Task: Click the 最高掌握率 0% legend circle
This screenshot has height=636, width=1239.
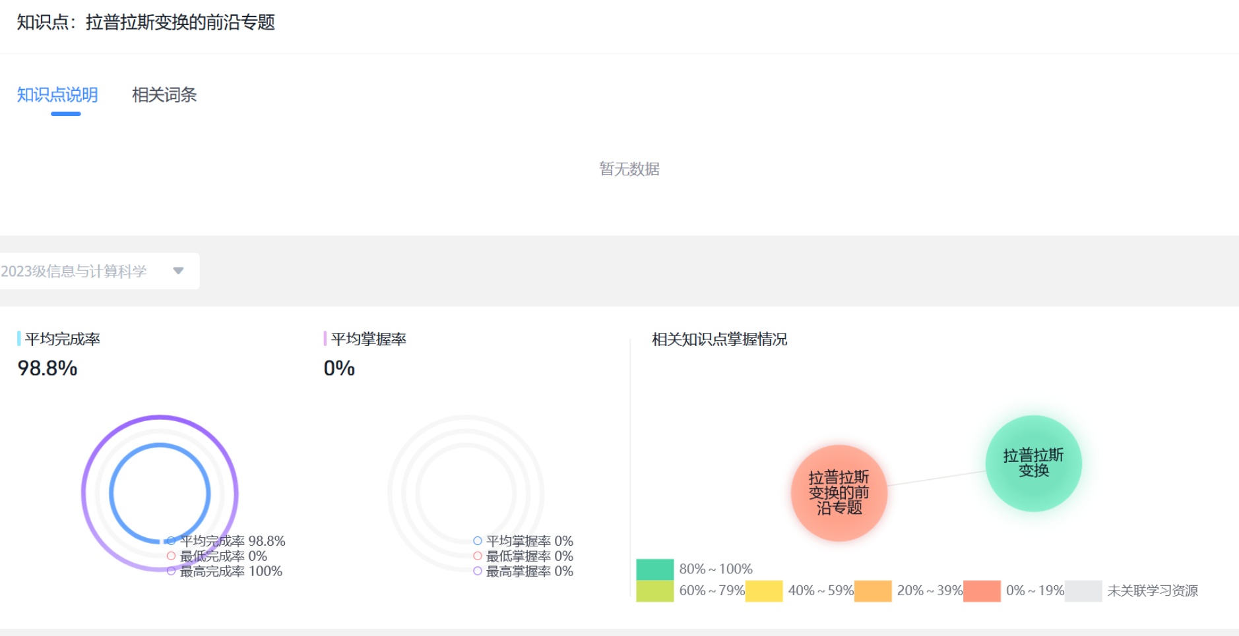Action: coord(478,571)
